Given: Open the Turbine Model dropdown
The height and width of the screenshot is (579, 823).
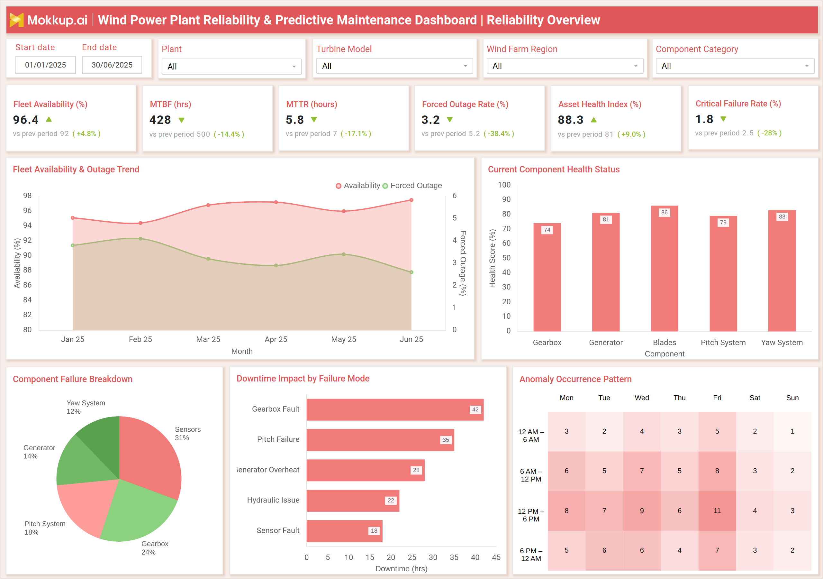Looking at the screenshot, I should pyautogui.click(x=395, y=66).
